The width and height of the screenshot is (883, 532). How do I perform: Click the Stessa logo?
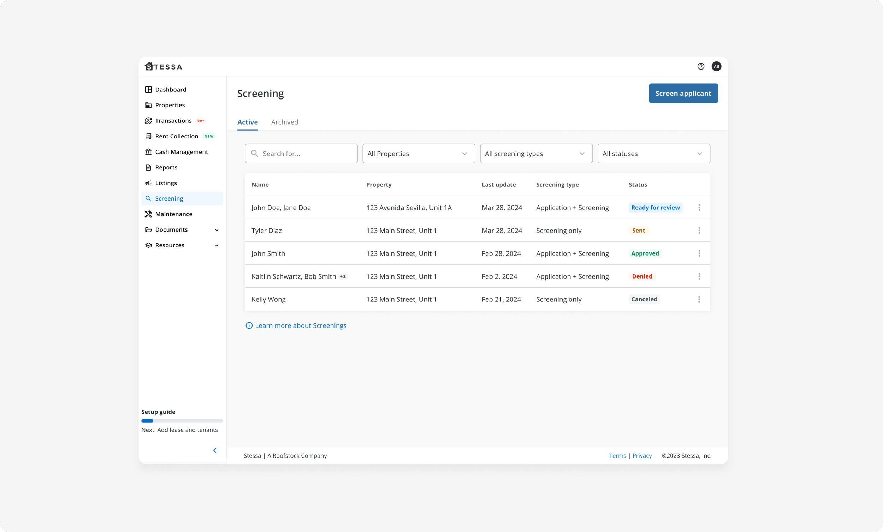(x=164, y=67)
